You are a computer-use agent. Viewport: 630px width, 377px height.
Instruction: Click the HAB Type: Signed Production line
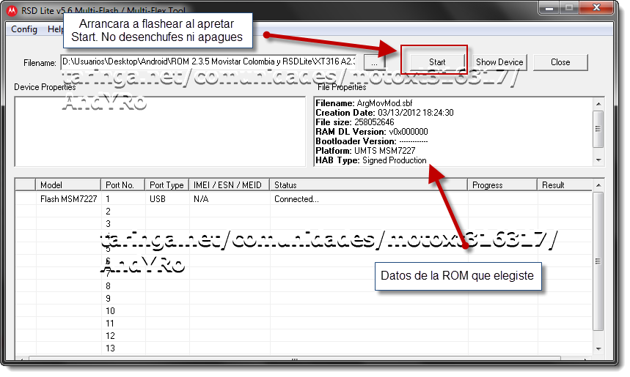click(371, 160)
